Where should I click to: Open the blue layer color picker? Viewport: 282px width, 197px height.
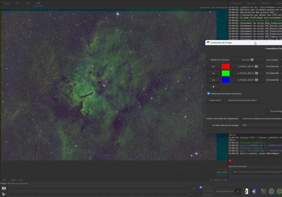[x=226, y=80]
